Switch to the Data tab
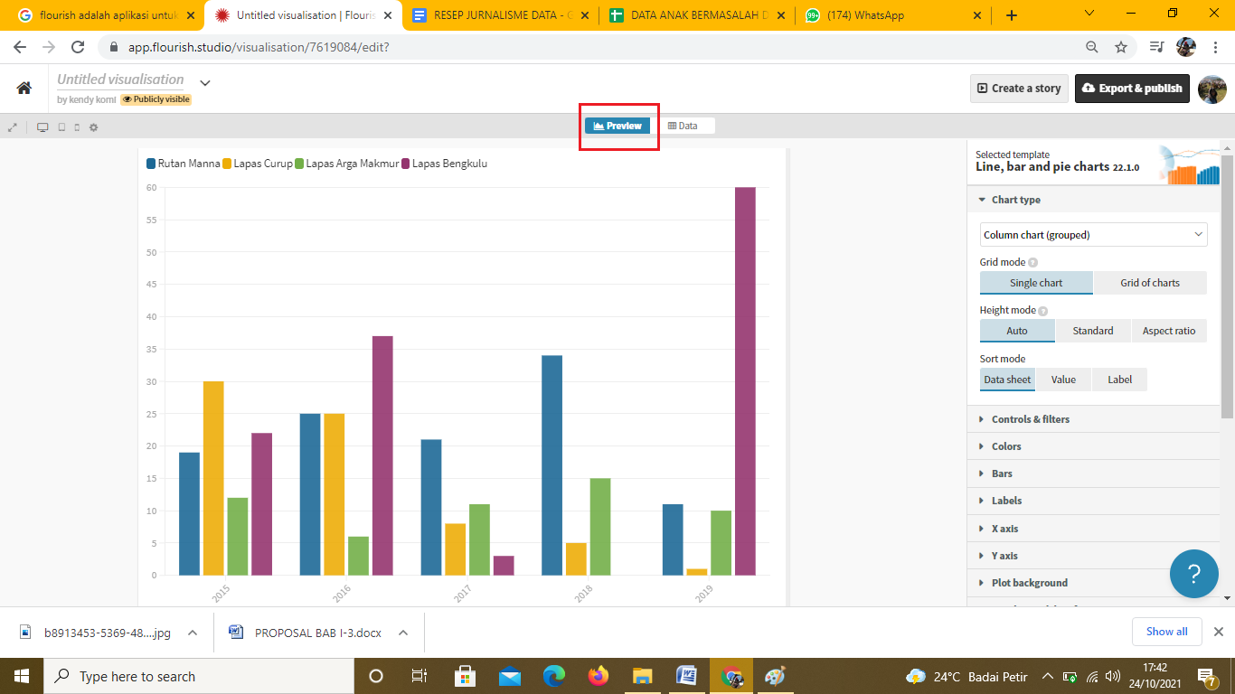This screenshot has height=694, width=1235. tap(683, 126)
